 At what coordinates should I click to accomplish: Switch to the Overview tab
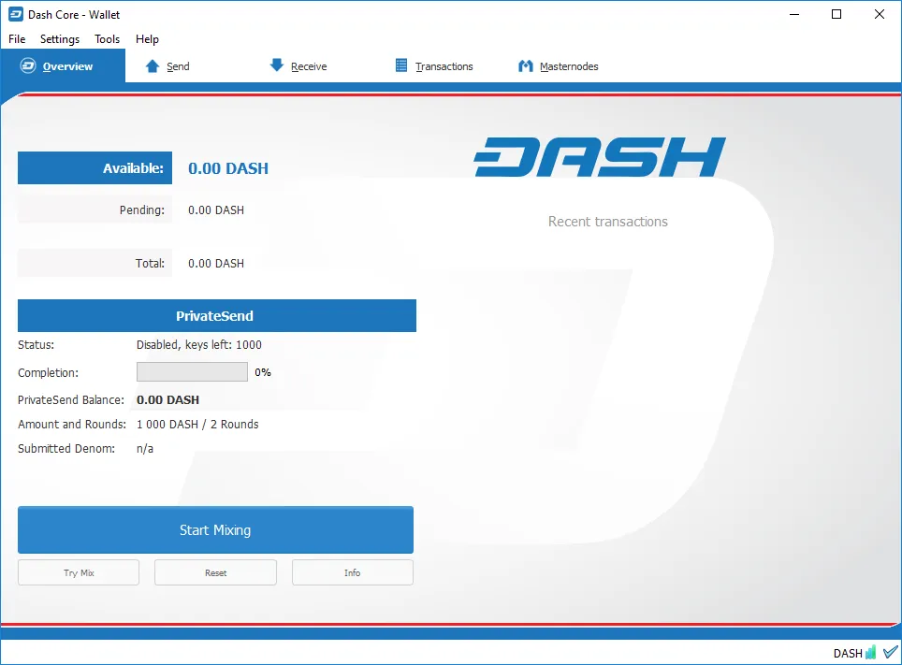point(63,66)
